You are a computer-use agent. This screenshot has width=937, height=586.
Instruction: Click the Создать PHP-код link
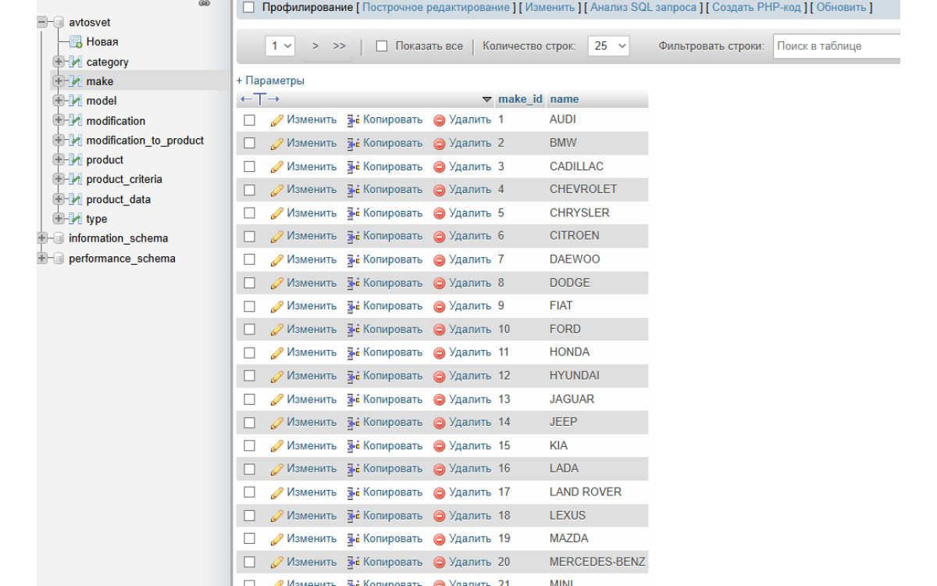coord(757,8)
